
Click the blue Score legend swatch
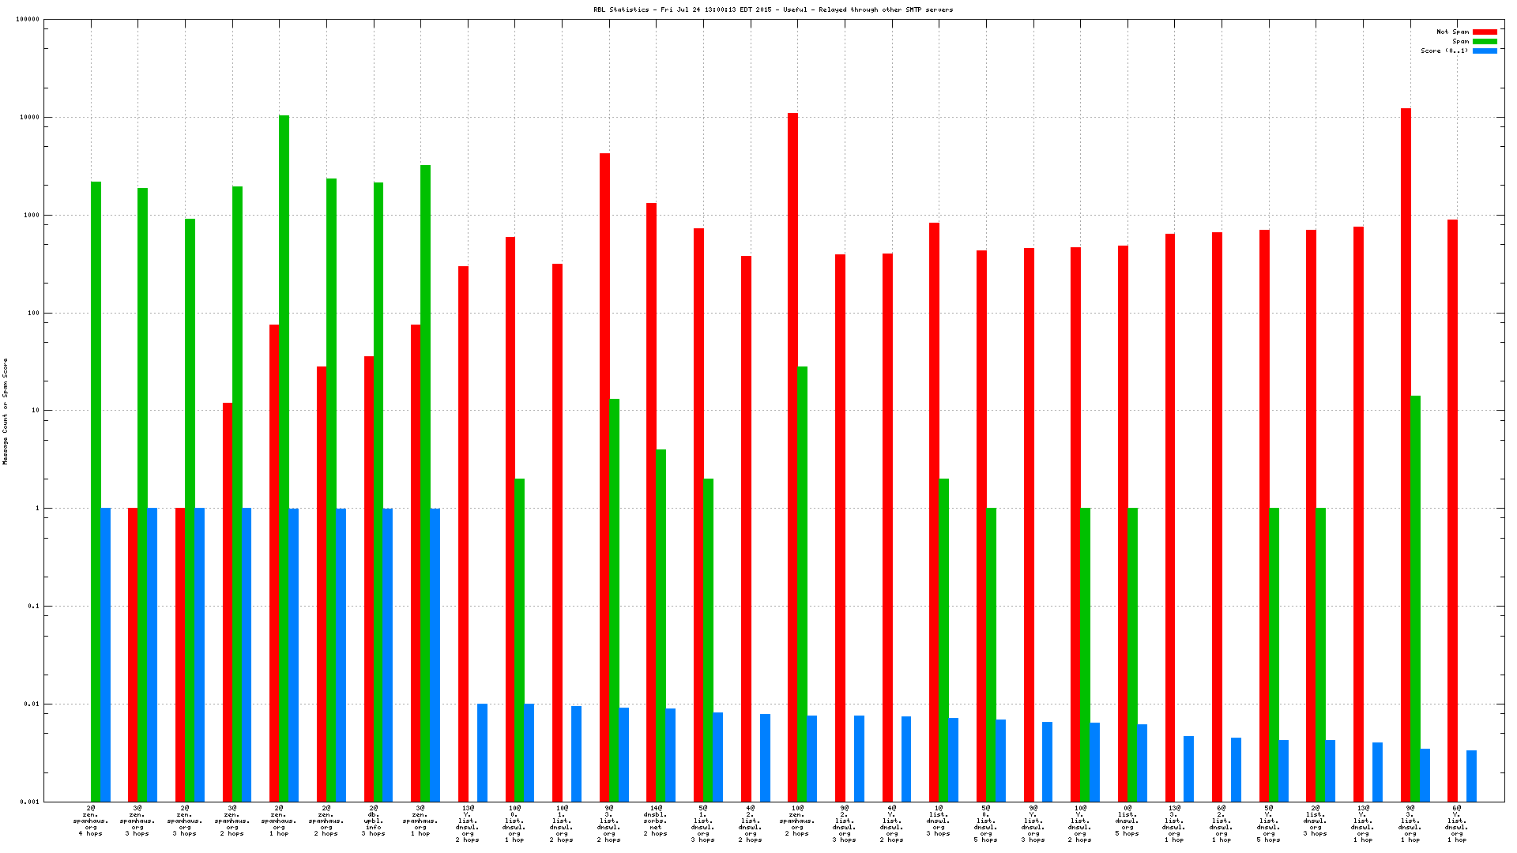pos(1485,51)
